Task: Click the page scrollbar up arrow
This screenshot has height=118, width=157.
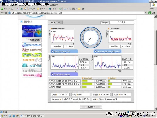Action: point(155,16)
